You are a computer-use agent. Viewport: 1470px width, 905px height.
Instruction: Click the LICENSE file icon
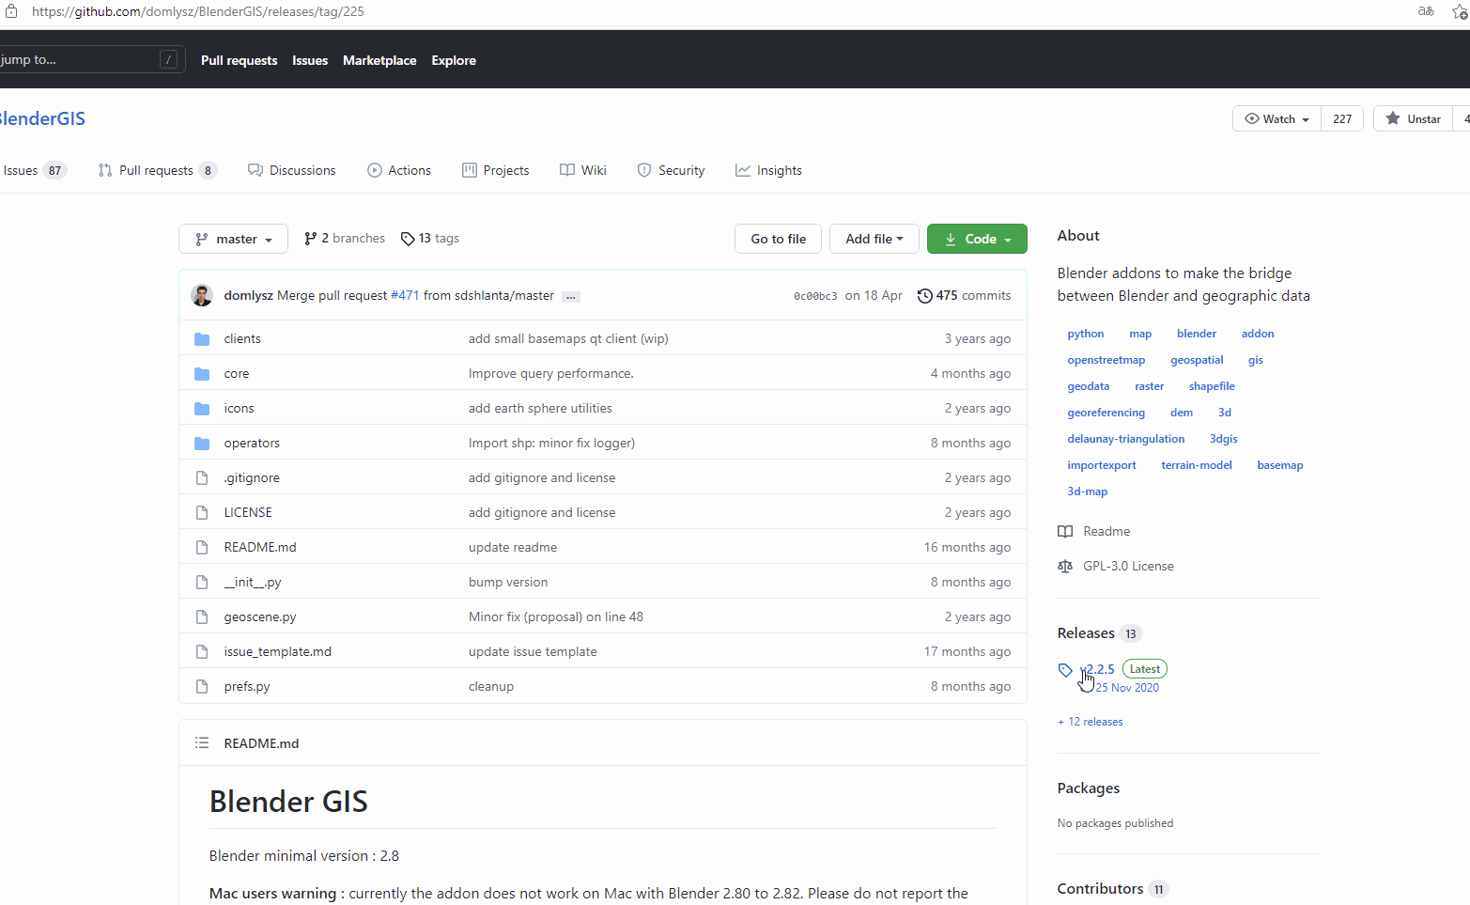pyautogui.click(x=202, y=512)
